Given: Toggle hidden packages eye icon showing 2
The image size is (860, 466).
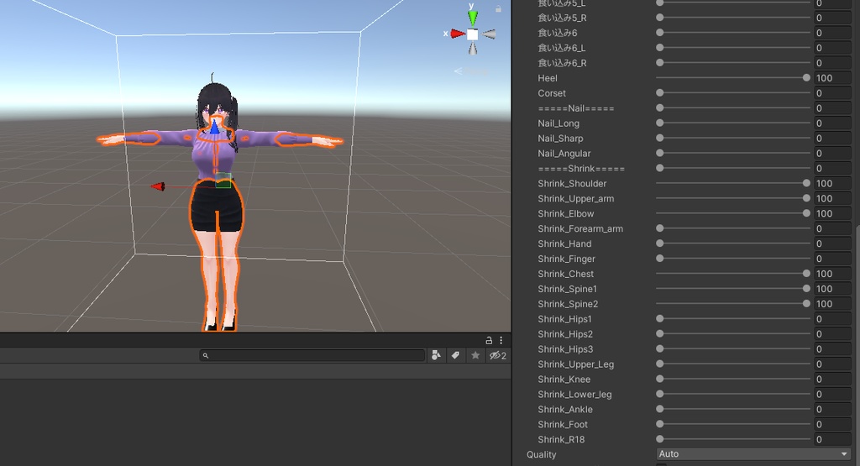Looking at the screenshot, I should pyautogui.click(x=497, y=355).
